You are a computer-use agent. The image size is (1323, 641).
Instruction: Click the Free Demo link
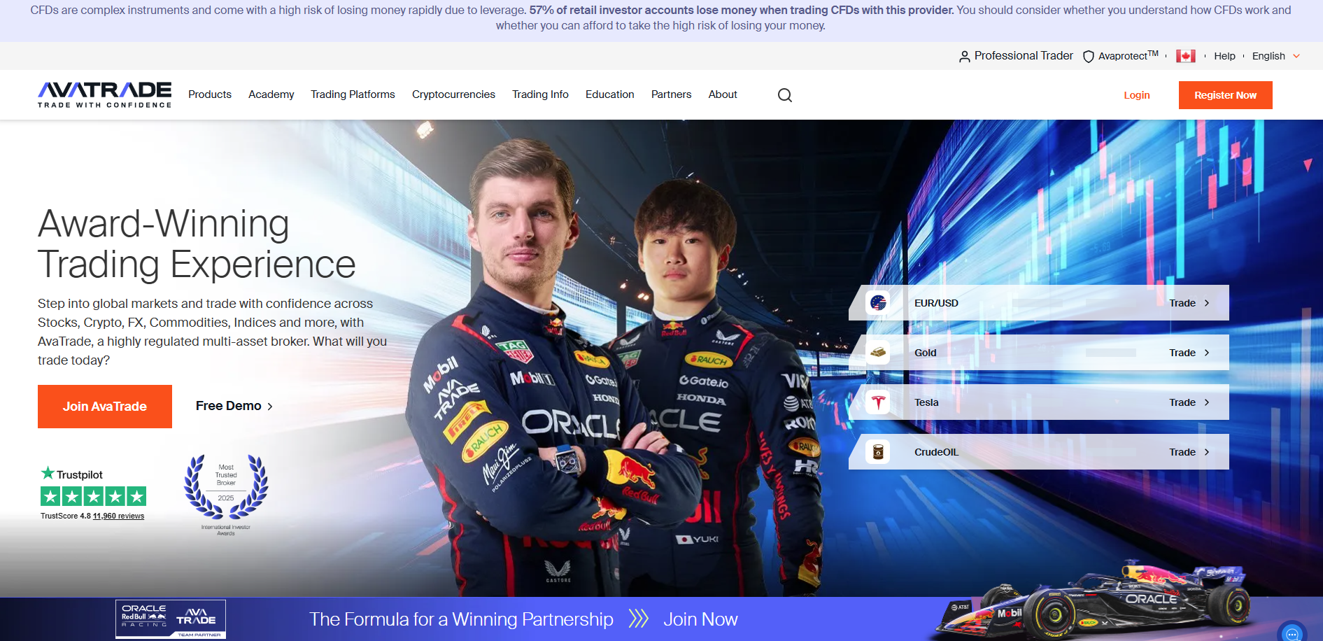pyautogui.click(x=229, y=406)
